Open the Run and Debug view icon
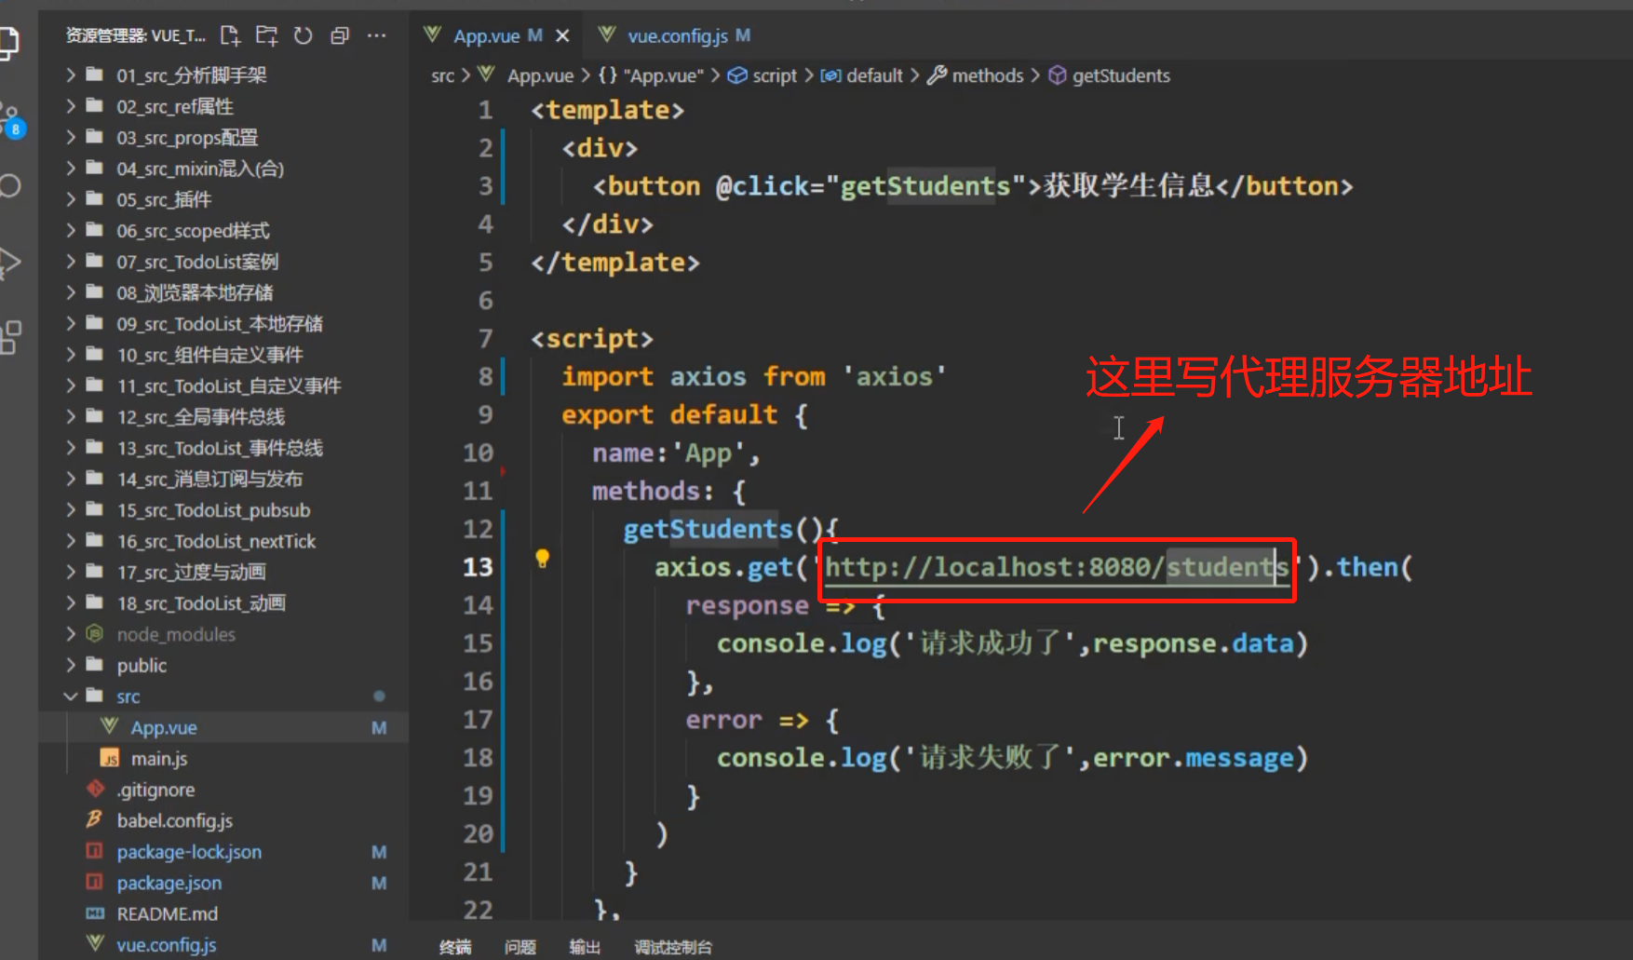Viewport: 1633px width, 960px height. [x=10, y=262]
